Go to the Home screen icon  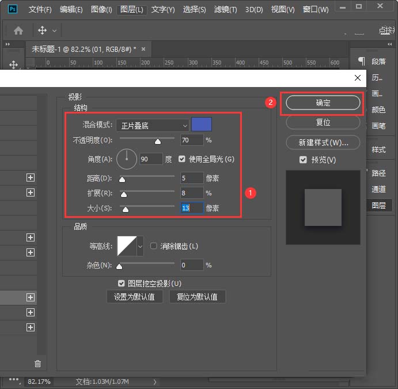pos(18,31)
